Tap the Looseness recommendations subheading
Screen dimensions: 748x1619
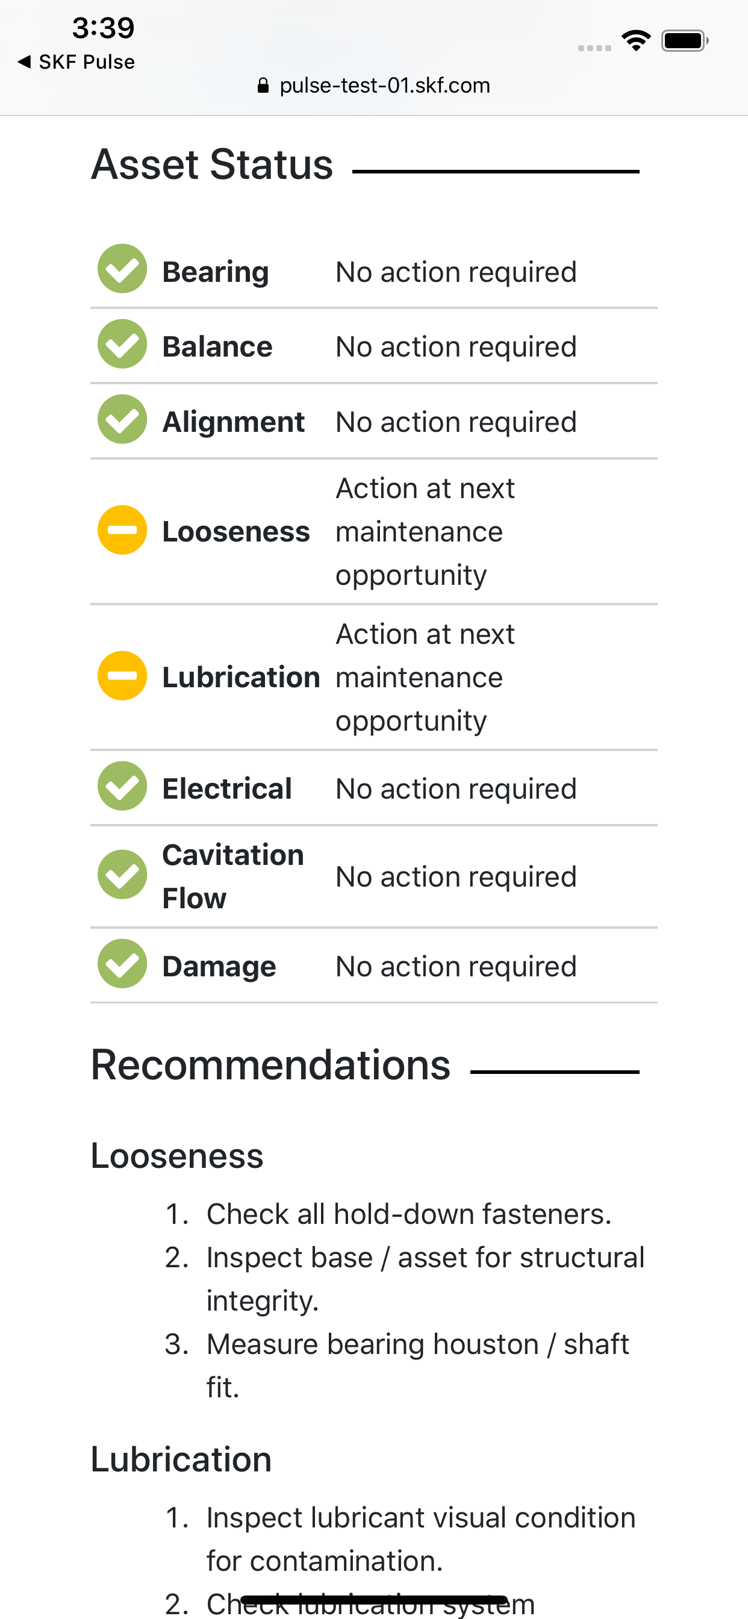[176, 1156]
